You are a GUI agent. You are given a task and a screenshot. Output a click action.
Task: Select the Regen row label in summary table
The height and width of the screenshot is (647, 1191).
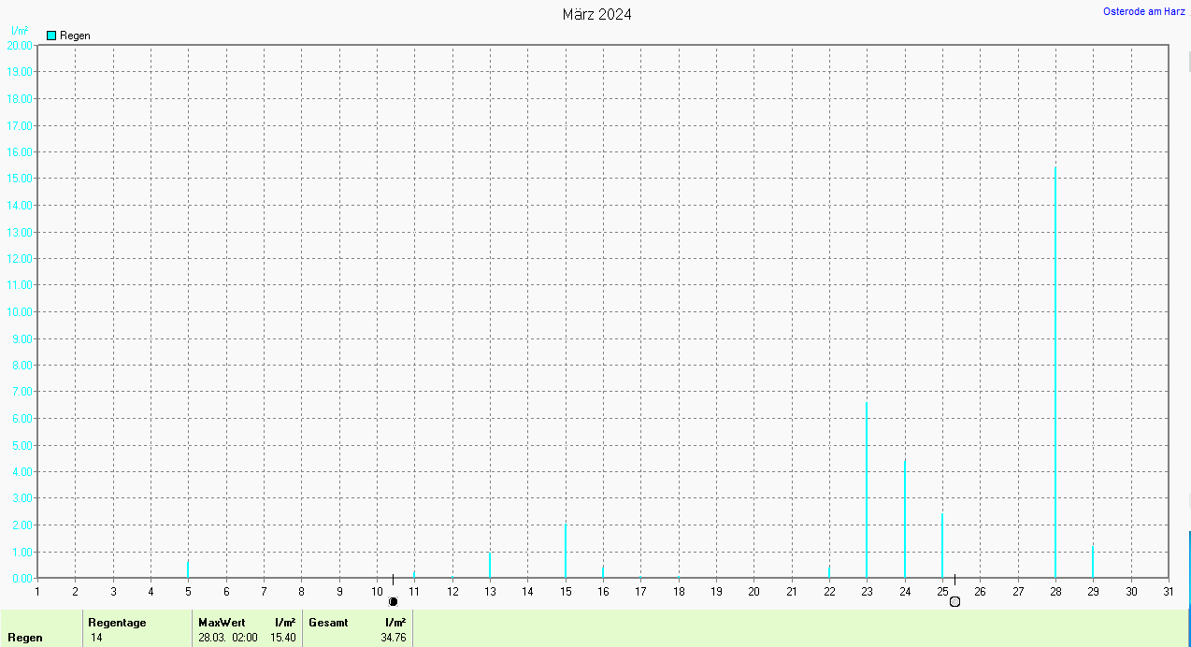coord(25,638)
